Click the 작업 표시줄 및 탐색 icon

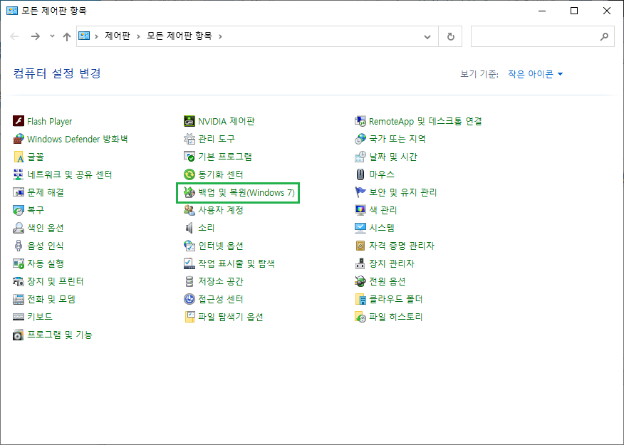point(189,263)
